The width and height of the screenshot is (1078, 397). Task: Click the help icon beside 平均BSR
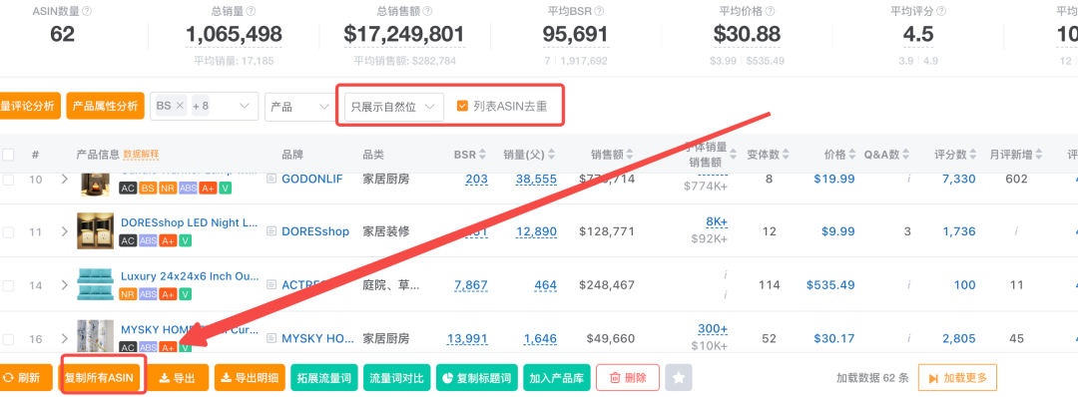tap(600, 12)
